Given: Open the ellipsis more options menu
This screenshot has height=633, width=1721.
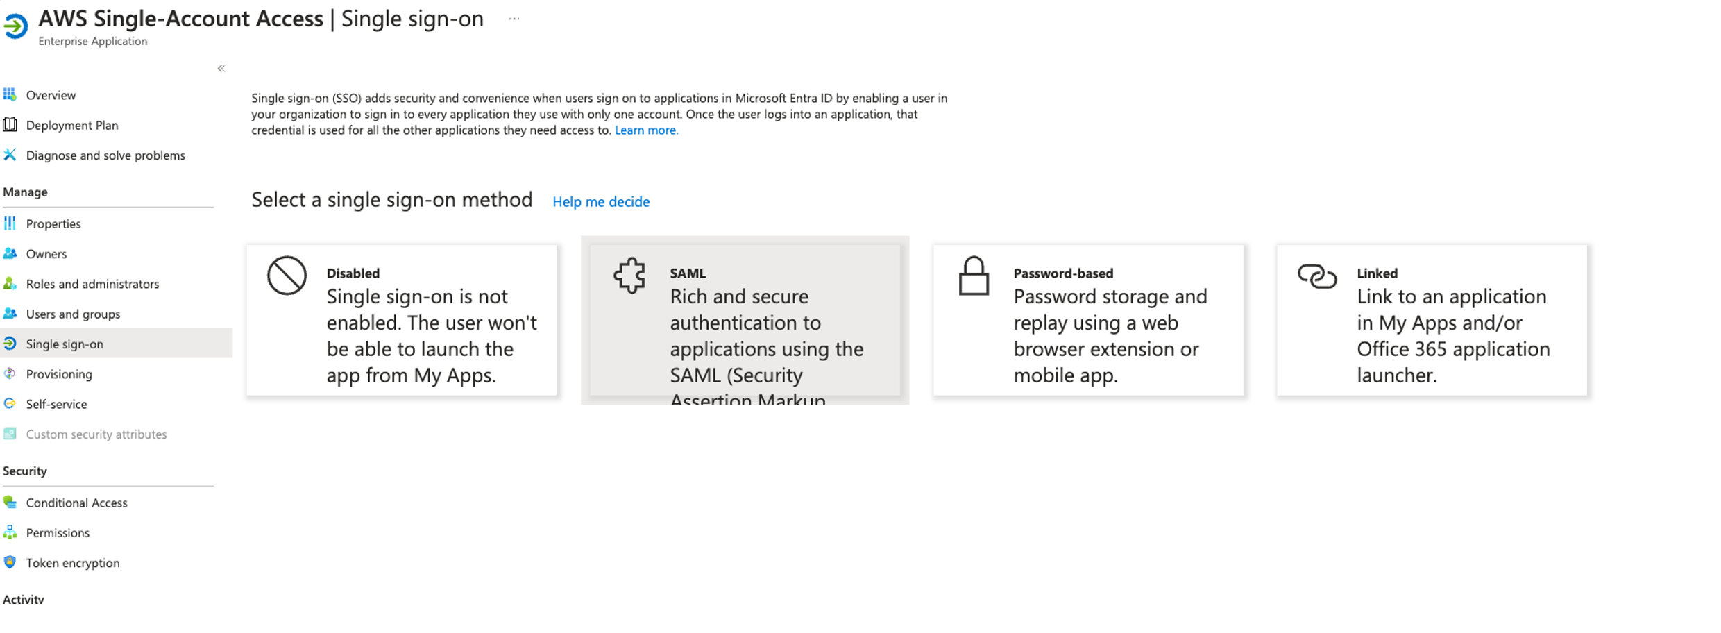Looking at the screenshot, I should [514, 19].
